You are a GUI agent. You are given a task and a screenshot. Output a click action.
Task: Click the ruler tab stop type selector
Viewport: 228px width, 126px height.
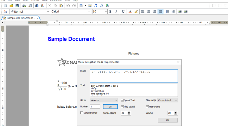(x=3, y=23)
